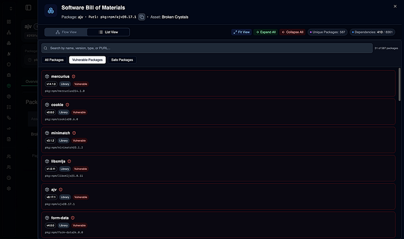Click the Library badge in the mercurius card
404x239 pixels.
(65, 84)
